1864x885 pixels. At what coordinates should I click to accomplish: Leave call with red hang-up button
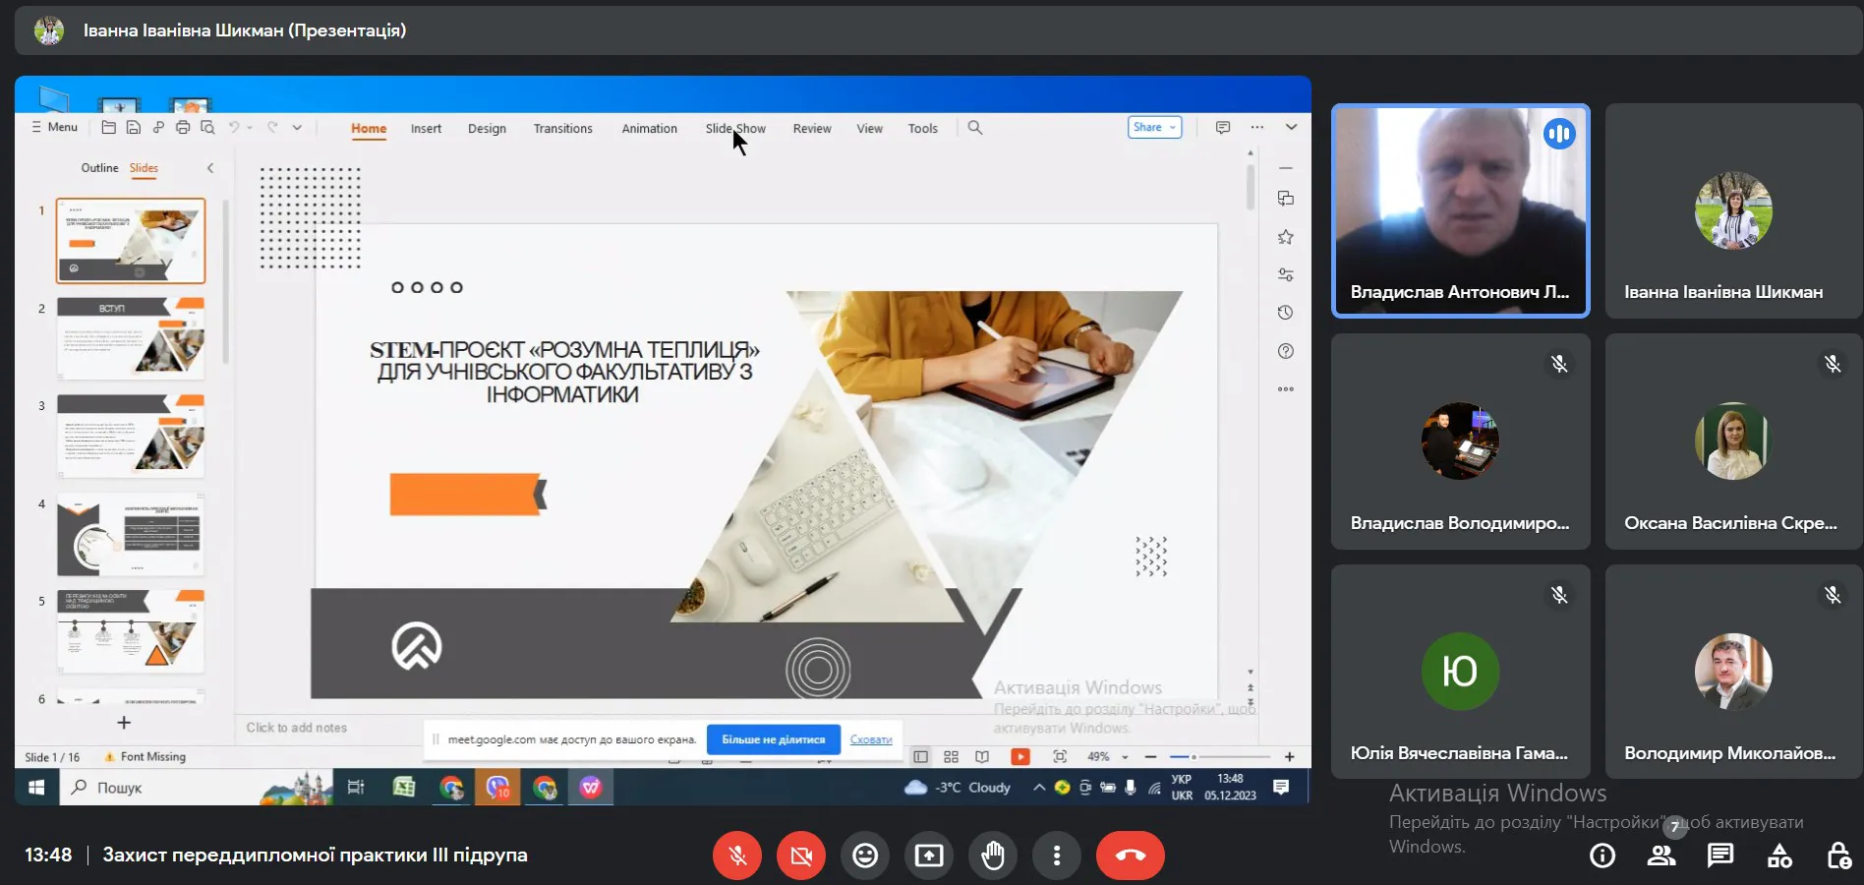[1131, 855]
